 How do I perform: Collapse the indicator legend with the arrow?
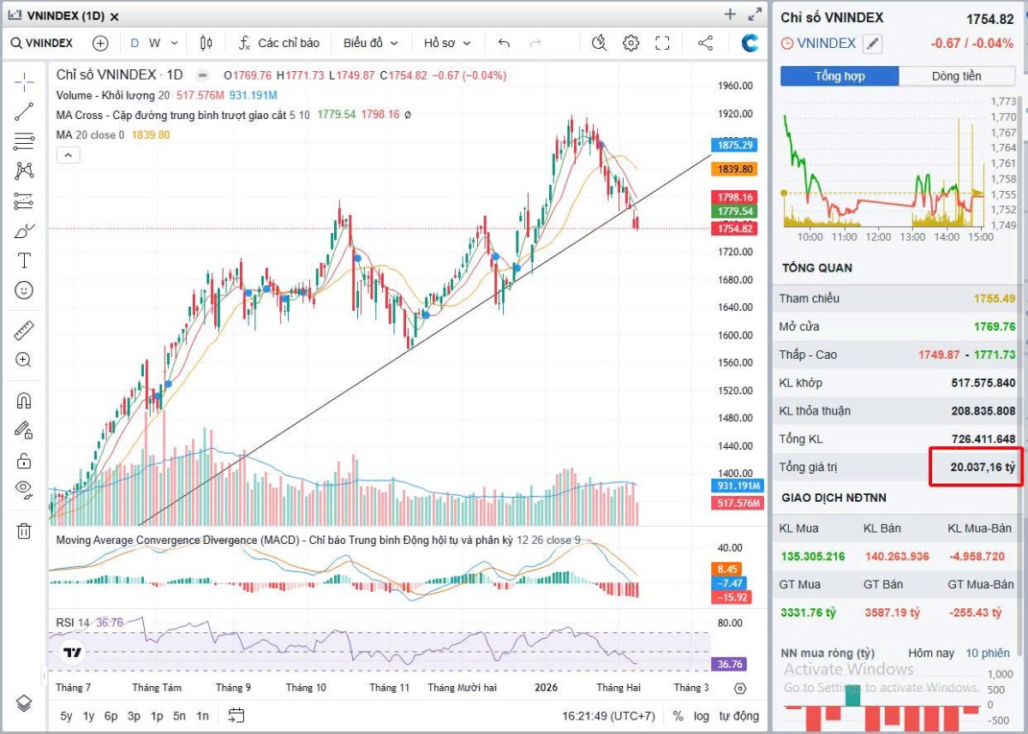[68, 154]
